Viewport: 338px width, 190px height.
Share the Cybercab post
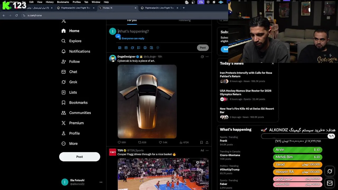pyautogui.click(x=207, y=142)
